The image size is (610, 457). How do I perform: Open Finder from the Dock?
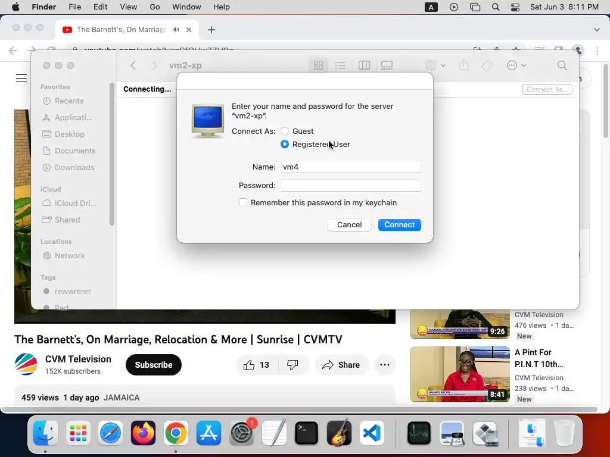[x=45, y=433]
